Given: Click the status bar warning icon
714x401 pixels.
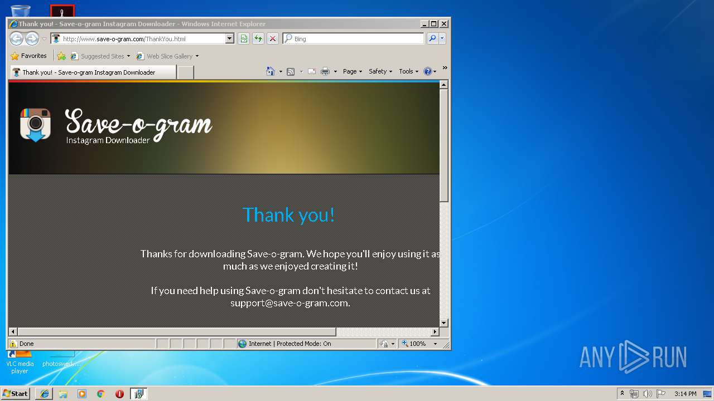Looking at the screenshot, I should (12, 344).
